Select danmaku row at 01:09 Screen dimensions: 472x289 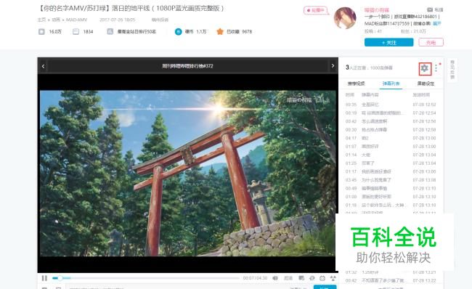[x=391, y=197]
